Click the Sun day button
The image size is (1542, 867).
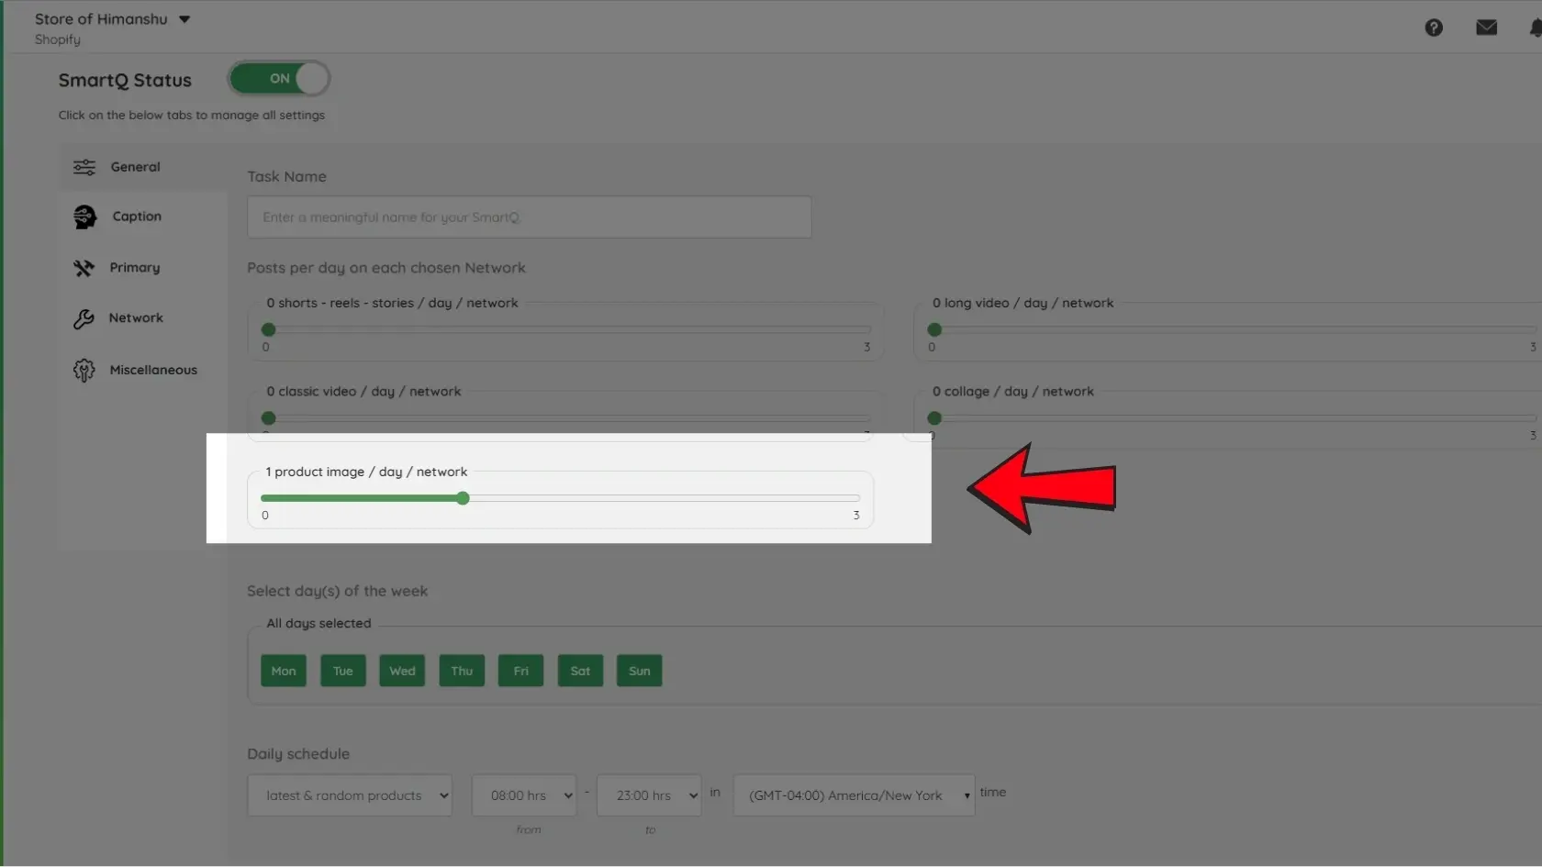(x=640, y=671)
